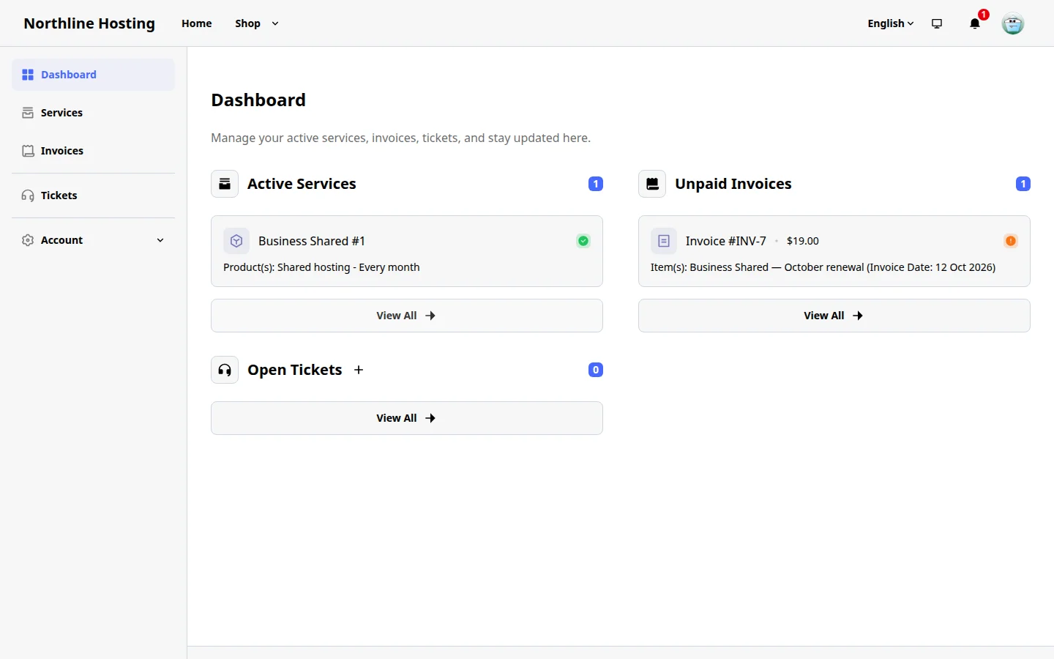The width and height of the screenshot is (1054, 659).
Task: Click the green active status check icon
Action: coord(583,241)
